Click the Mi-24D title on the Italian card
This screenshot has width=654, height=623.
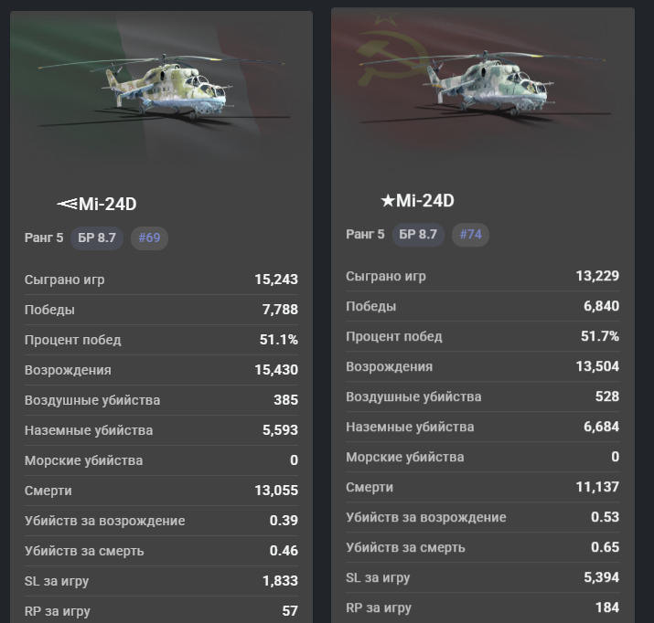click(x=108, y=205)
